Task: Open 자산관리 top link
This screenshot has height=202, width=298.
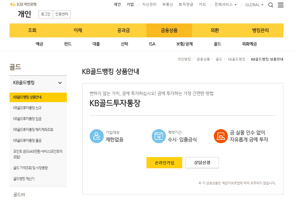Action: [x=149, y=4]
